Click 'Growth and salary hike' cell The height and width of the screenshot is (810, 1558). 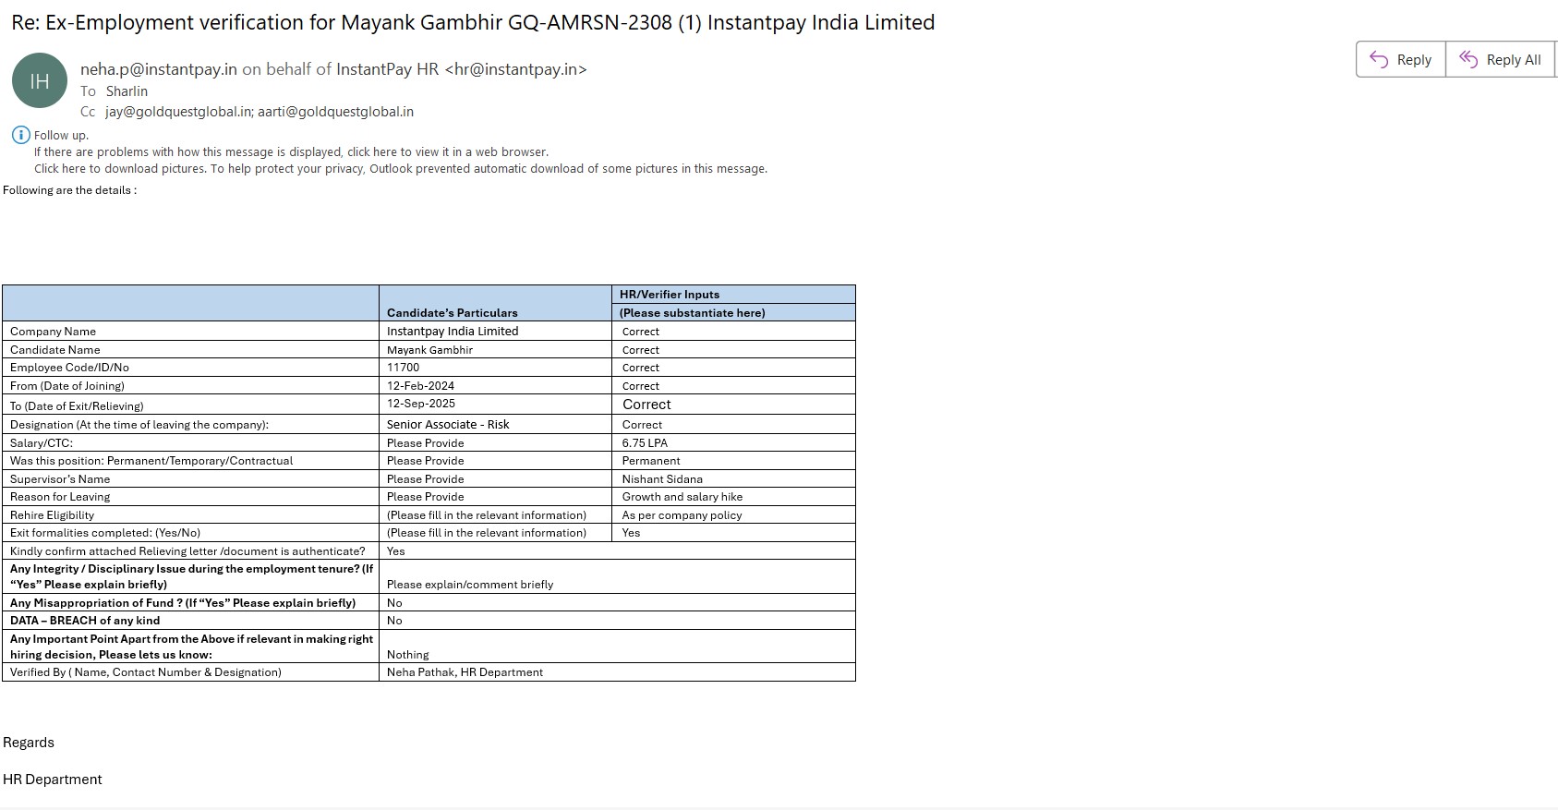click(682, 497)
